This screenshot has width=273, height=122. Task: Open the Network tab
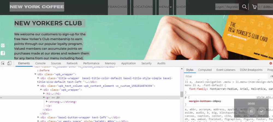pos(72,63)
